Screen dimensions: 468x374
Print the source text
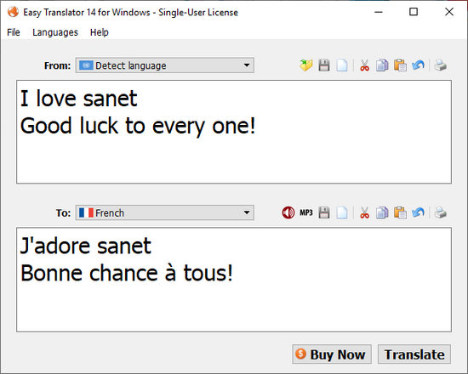coord(441,65)
